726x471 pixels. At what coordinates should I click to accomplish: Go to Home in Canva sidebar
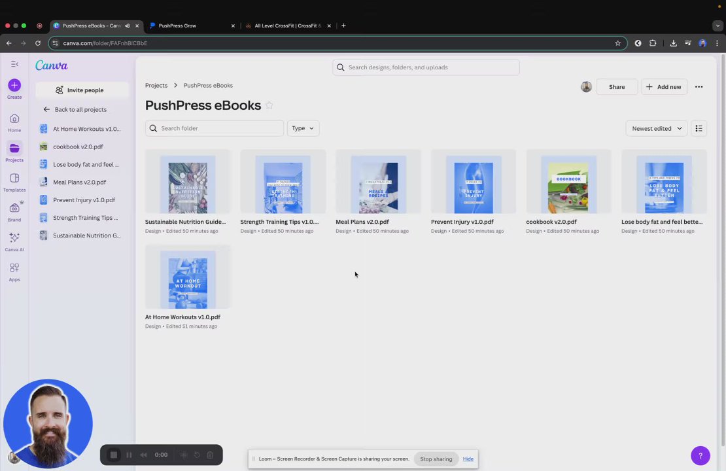[14, 123]
